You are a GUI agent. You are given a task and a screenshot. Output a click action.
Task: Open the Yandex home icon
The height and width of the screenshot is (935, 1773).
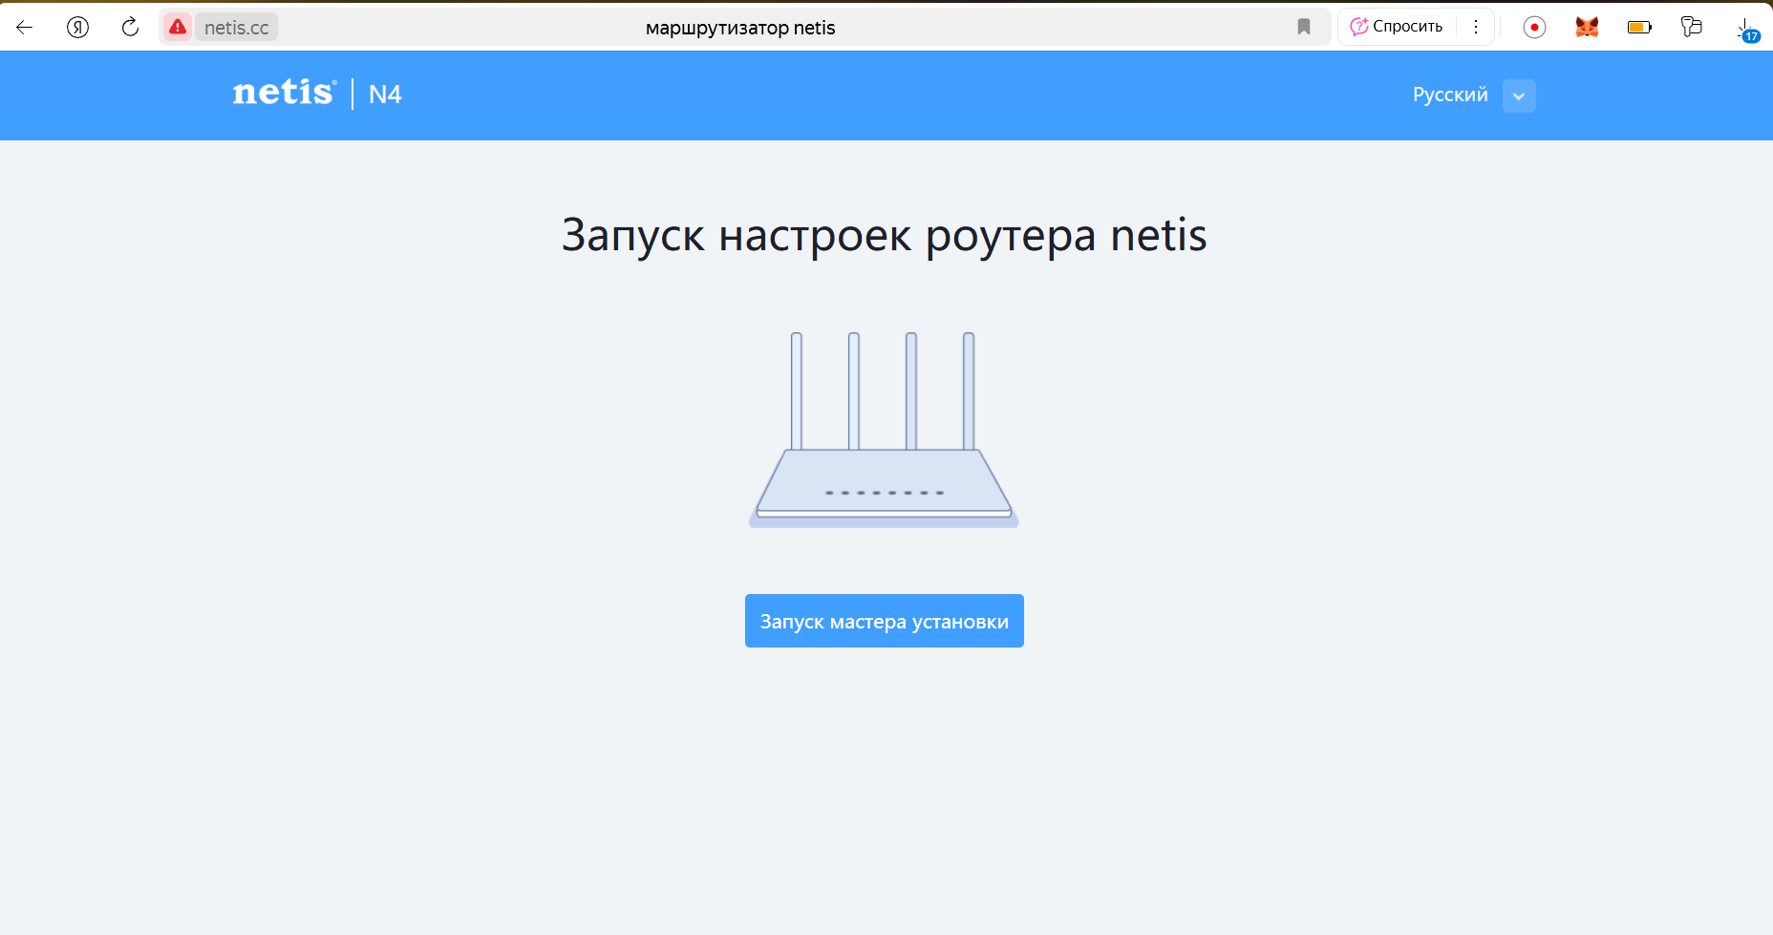click(x=78, y=27)
